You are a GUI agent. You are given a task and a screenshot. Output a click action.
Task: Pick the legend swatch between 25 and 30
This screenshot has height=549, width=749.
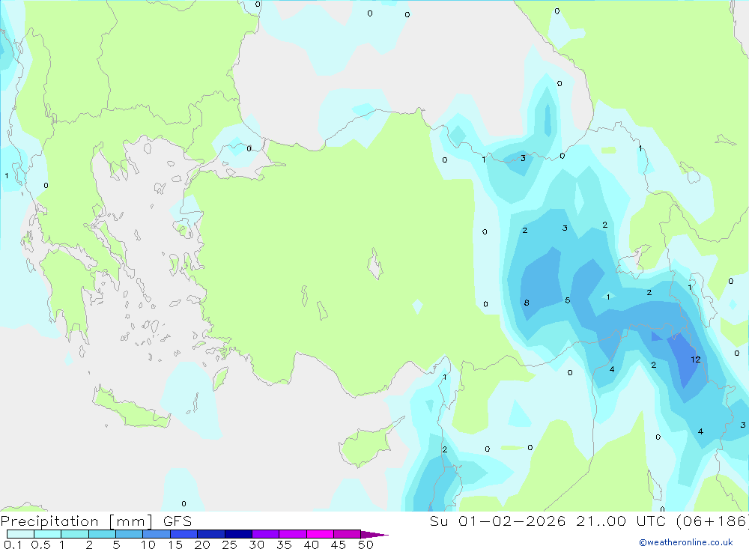[238, 534]
